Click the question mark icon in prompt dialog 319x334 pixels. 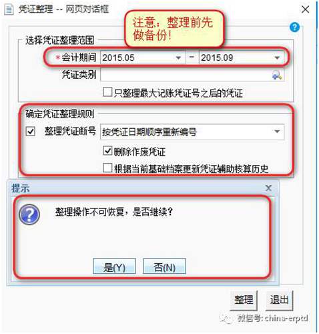tap(29, 214)
